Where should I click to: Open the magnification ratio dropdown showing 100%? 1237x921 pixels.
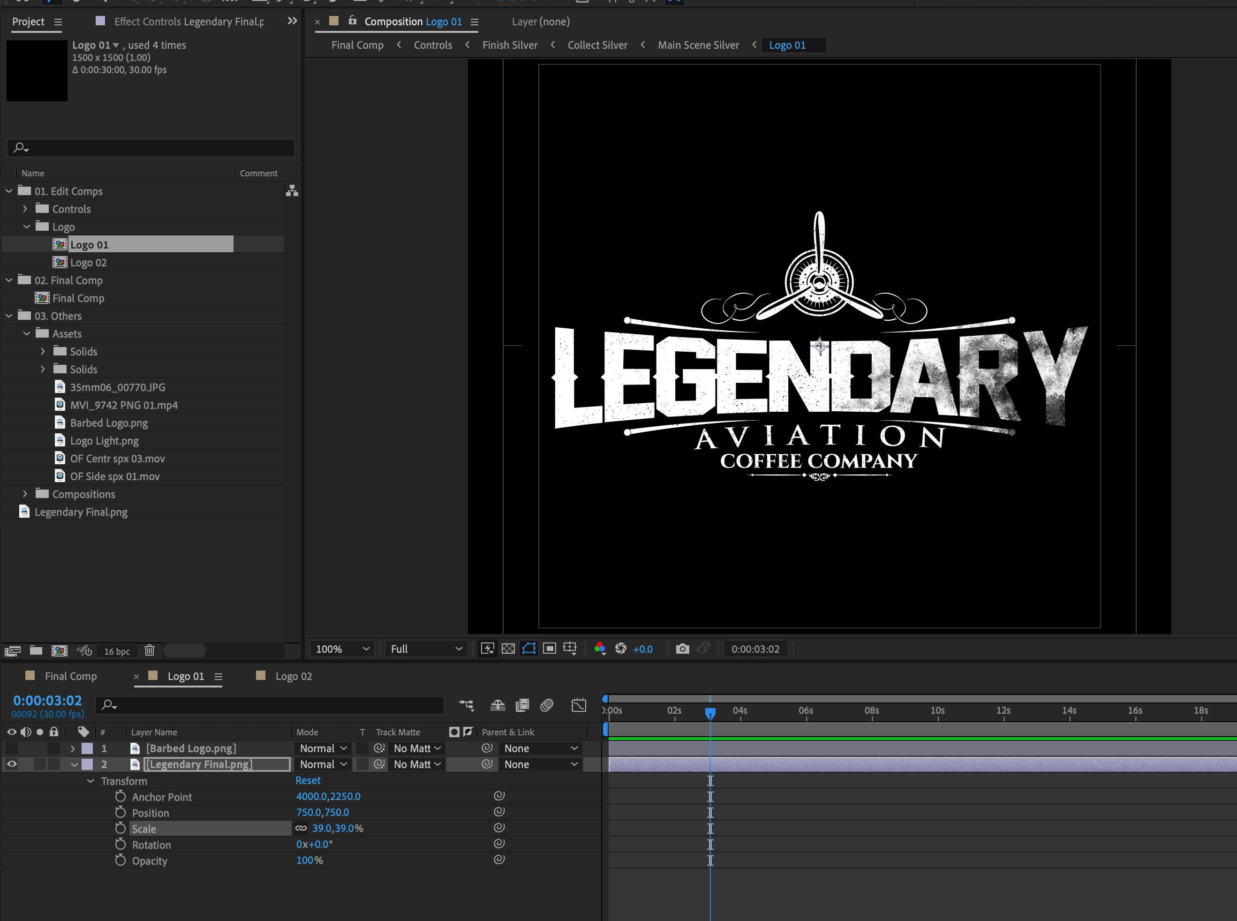pos(341,649)
